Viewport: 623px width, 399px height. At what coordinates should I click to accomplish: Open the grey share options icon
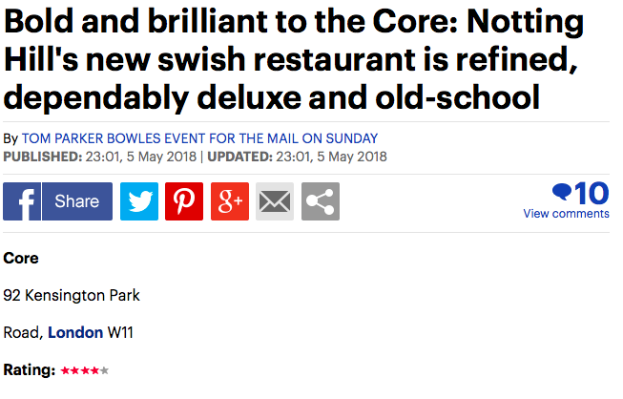(x=321, y=201)
